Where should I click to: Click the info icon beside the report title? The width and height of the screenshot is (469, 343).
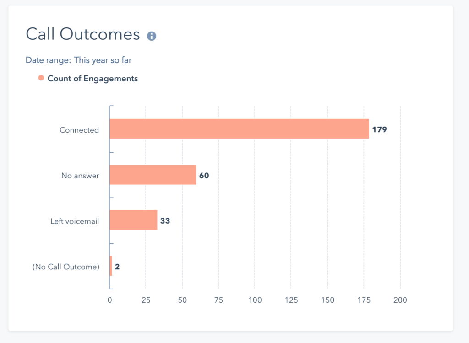click(x=152, y=35)
